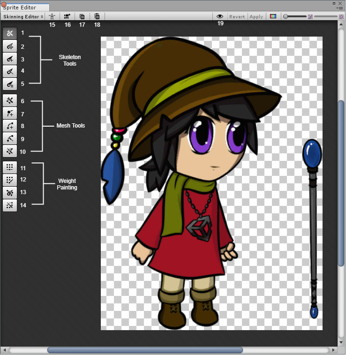Click the Reset Pose toolbar icon
346x355 pixels.
[52, 16]
